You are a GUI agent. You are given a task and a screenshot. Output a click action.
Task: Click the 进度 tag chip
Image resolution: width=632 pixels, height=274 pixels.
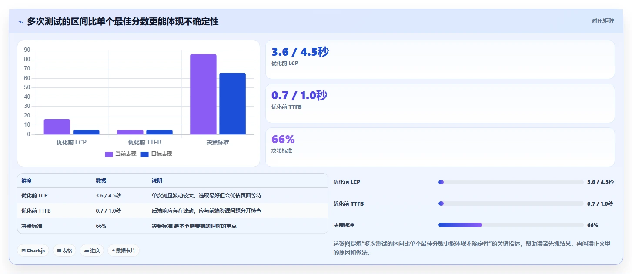pyautogui.click(x=92, y=251)
